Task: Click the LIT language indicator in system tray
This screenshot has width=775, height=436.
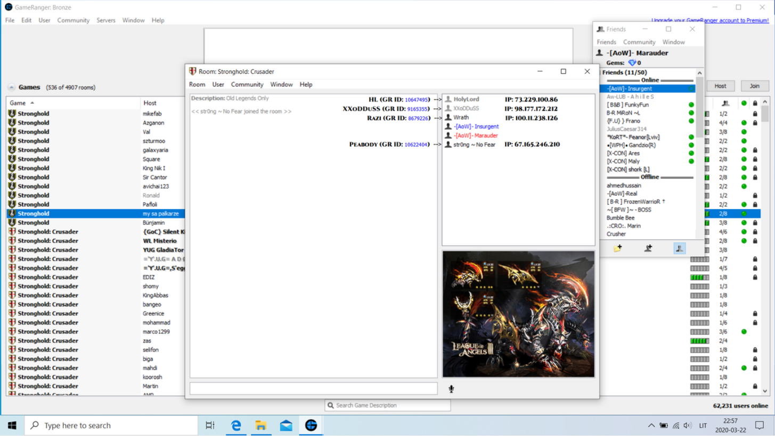Action: pyautogui.click(x=703, y=426)
